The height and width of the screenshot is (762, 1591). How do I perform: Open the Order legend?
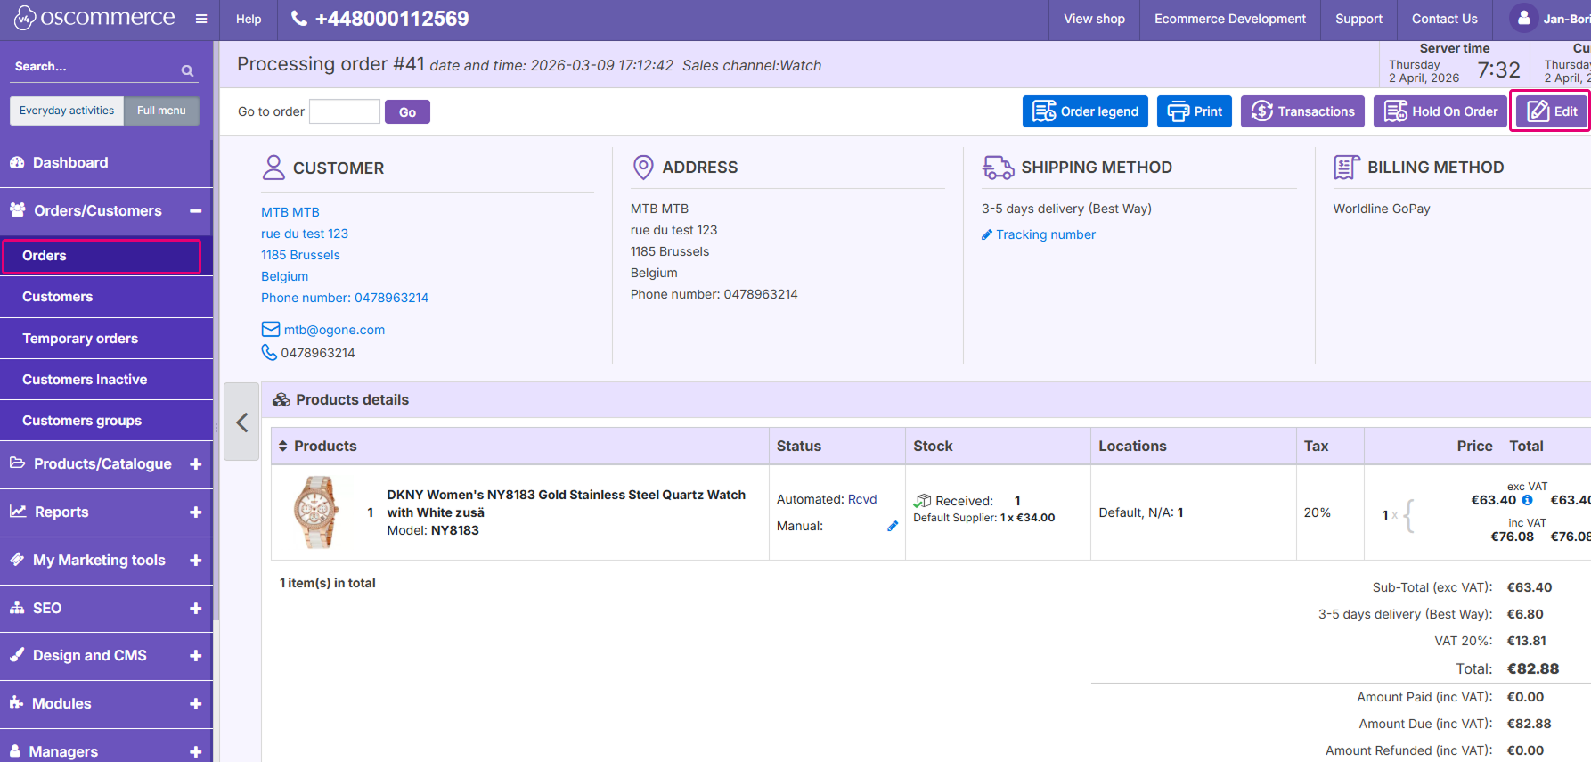point(1085,111)
